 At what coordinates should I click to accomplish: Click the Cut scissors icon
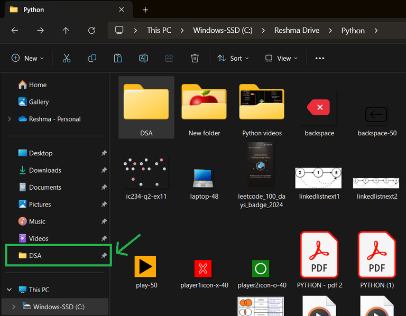coord(67,58)
